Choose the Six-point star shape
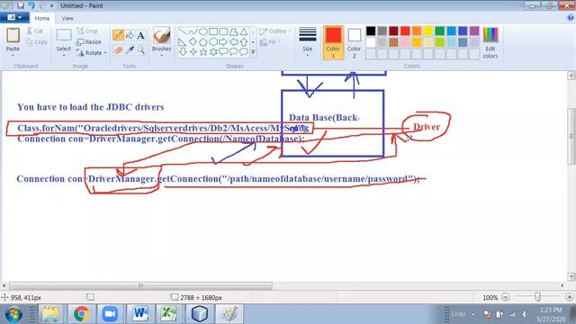 (x=213, y=52)
